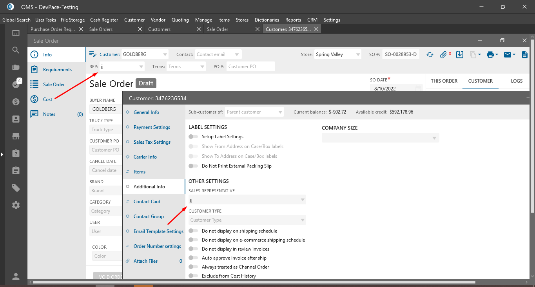Screen dimensions: 535x287
Task: Open the customer contact card sidebar icon
Action: click(x=16, y=119)
